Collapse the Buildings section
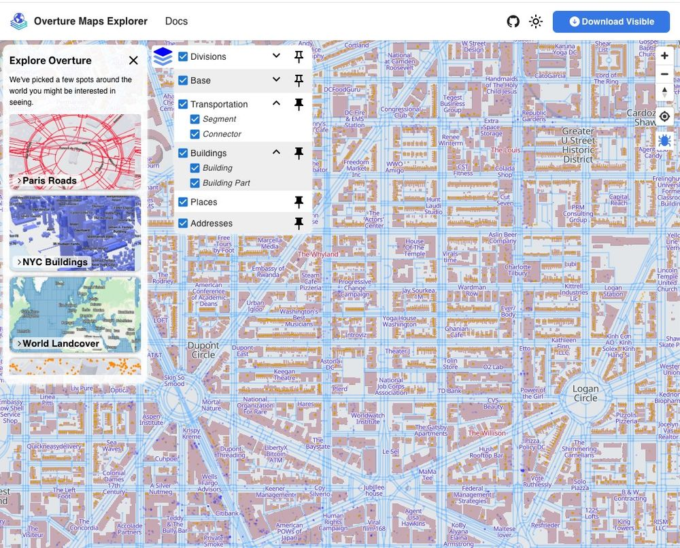The image size is (680, 548). [275, 153]
